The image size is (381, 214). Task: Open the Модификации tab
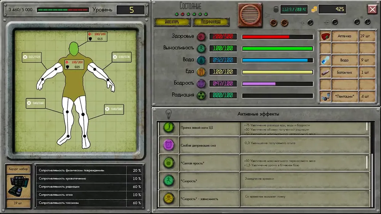click(x=210, y=22)
